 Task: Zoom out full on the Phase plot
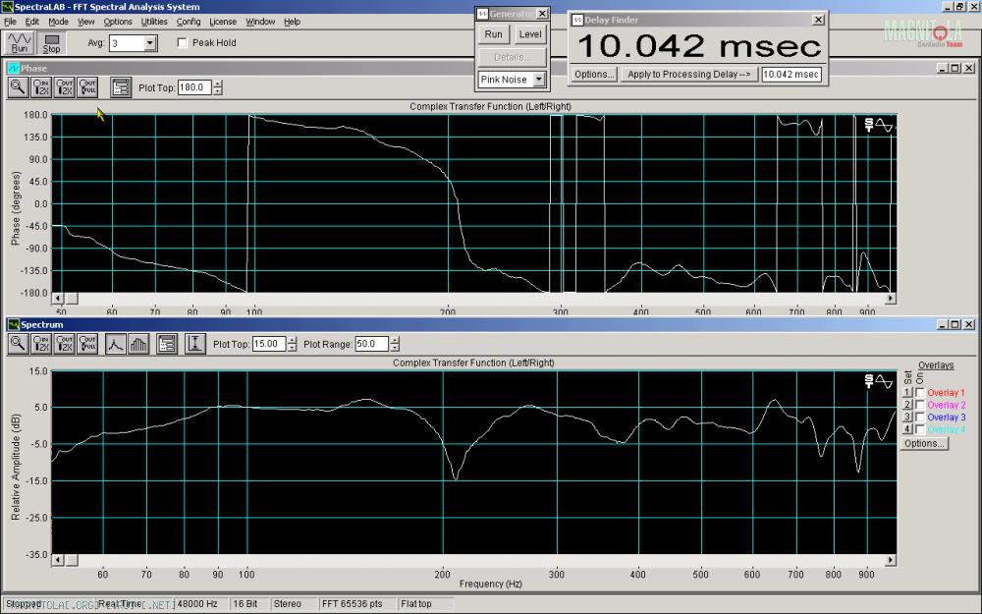click(x=87, y=87)
